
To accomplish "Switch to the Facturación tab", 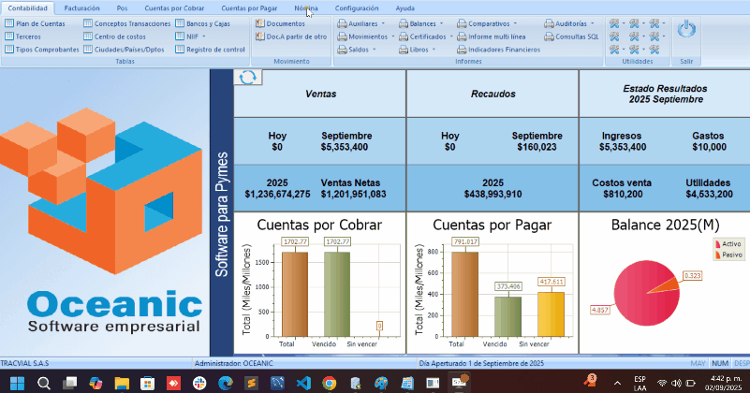I will click(x=82, y=7).
